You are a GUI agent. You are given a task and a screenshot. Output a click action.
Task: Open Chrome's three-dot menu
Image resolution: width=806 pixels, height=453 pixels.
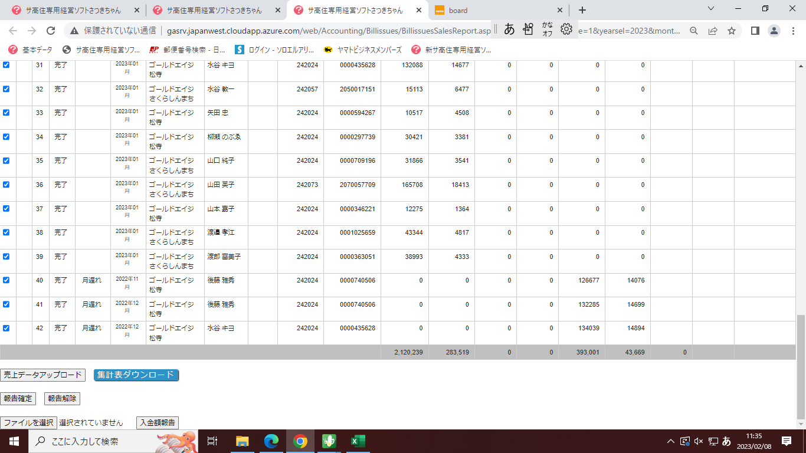pos(793,31)
